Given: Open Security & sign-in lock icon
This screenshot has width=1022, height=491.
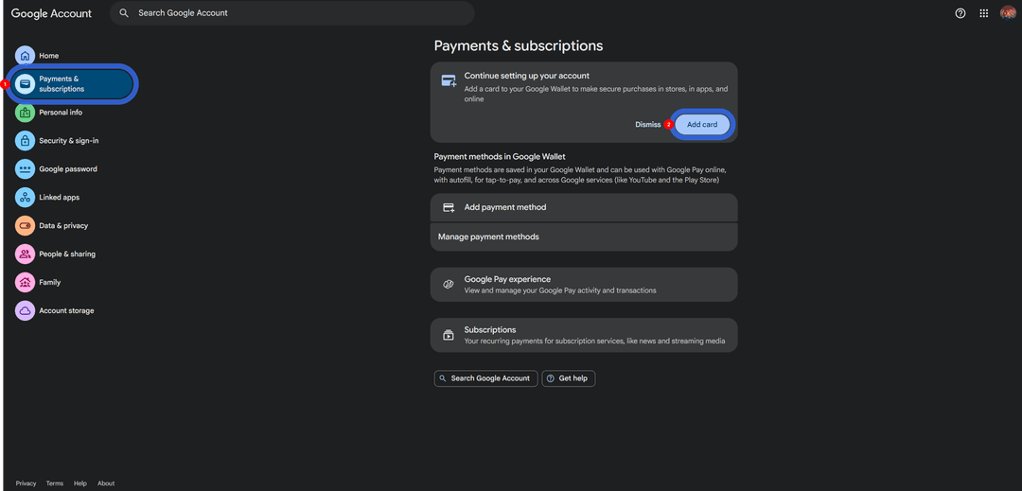Looking at the screenshot, I should 25,141.
